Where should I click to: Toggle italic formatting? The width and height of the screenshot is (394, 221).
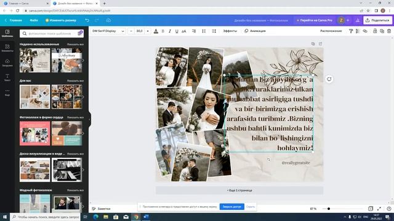click(x=170, y=31)
